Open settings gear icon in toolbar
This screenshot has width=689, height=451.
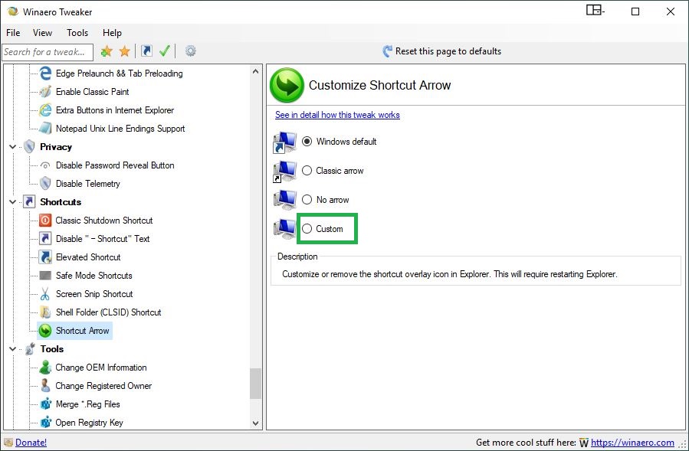(x=190, y=51)
